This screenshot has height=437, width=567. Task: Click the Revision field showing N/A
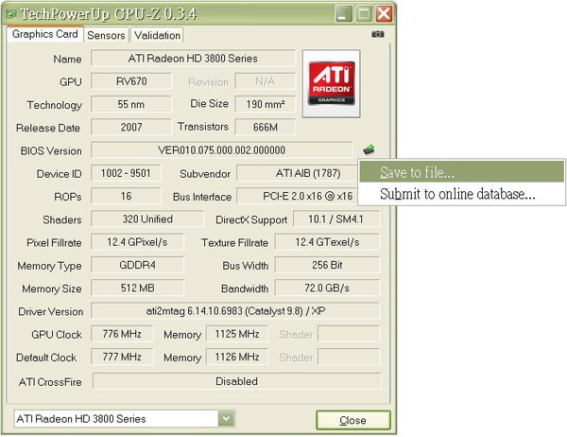pyautogui.click(x=265, y=81)
